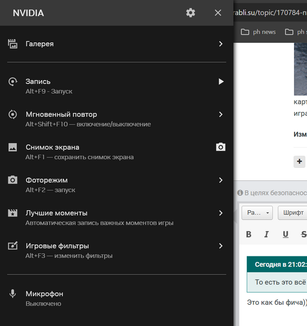Click the Лучшие моменты highlights icon
The image size is (307, 326).
point(12,213)
